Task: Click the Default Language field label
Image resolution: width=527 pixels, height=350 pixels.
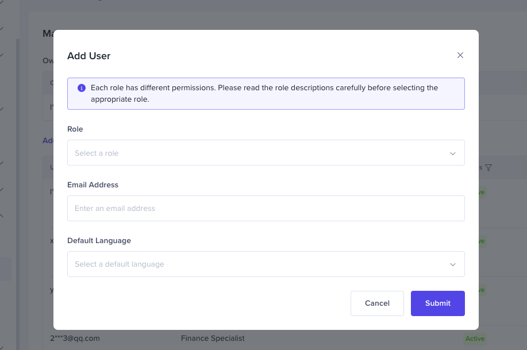Action: click(x=99, y=241)
